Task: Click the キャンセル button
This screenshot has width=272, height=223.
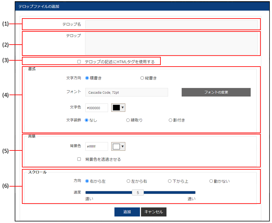Action: [154, 212]
